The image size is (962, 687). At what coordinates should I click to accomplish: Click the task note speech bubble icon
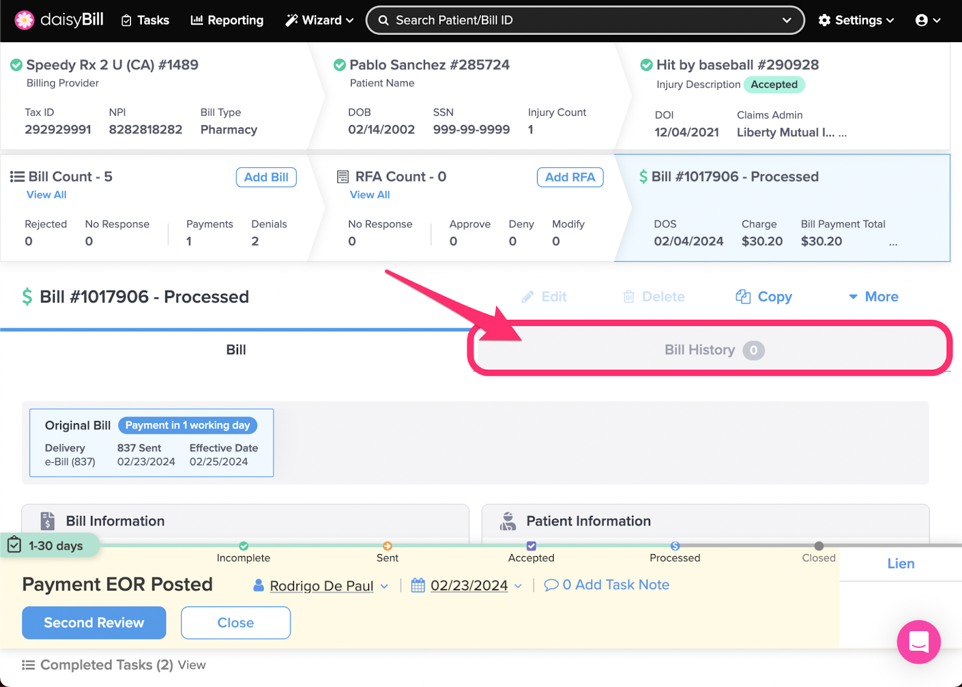551,585
